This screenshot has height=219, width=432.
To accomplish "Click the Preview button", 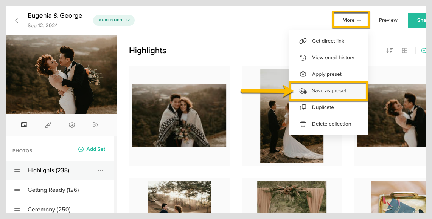I will 388,20.
